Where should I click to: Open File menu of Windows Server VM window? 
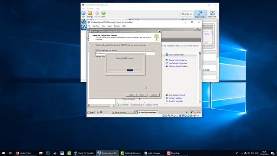click(x=89, y=26)
